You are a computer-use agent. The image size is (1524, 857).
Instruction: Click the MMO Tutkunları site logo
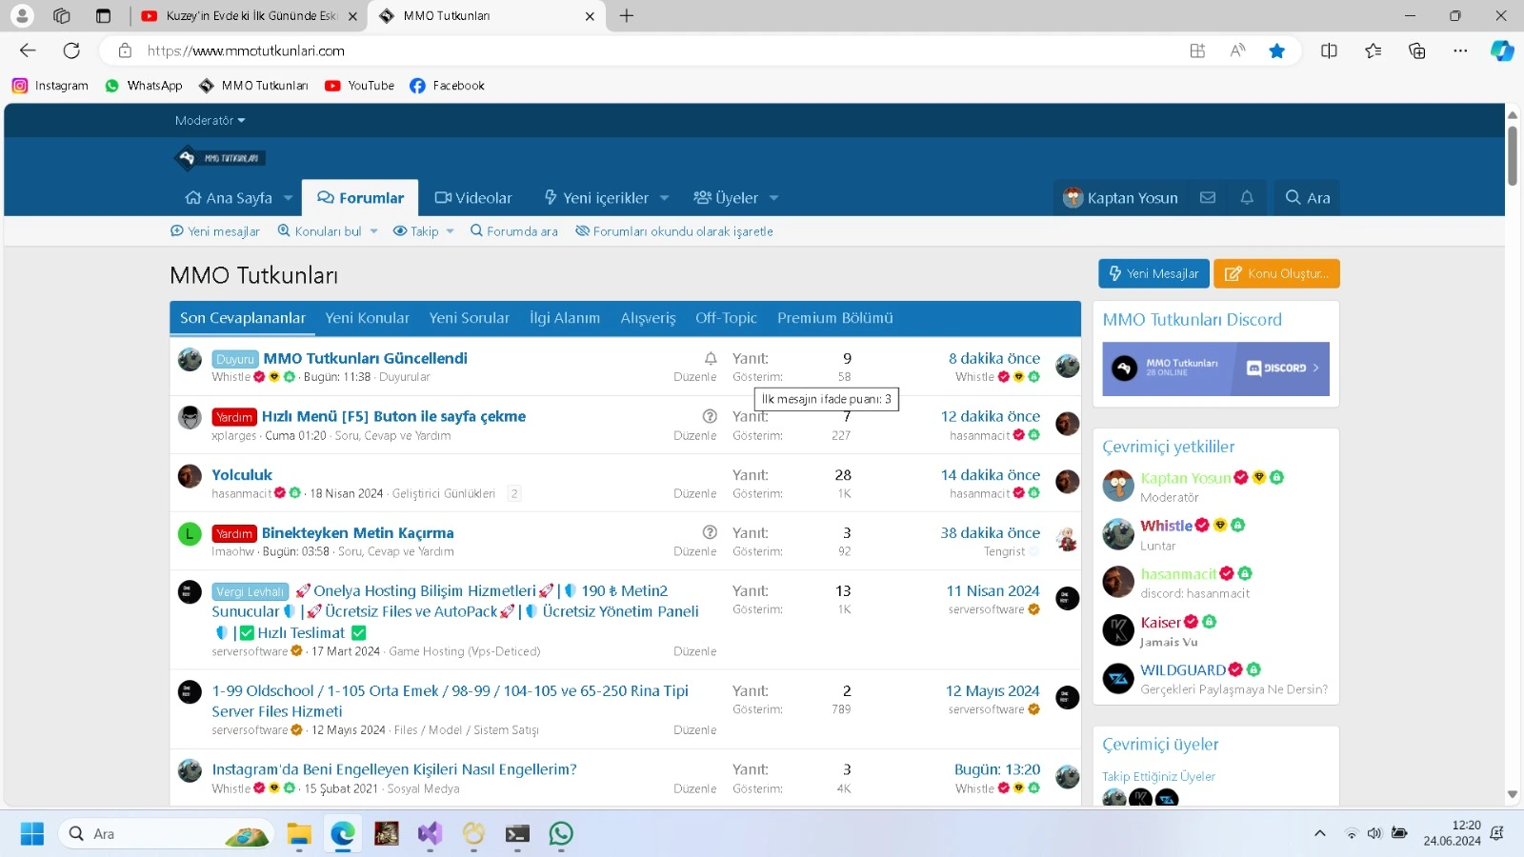tap(221, 158)
